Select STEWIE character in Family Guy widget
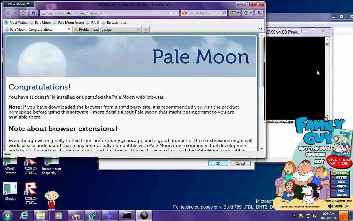The image size is (353, 221). coord(339,173)
